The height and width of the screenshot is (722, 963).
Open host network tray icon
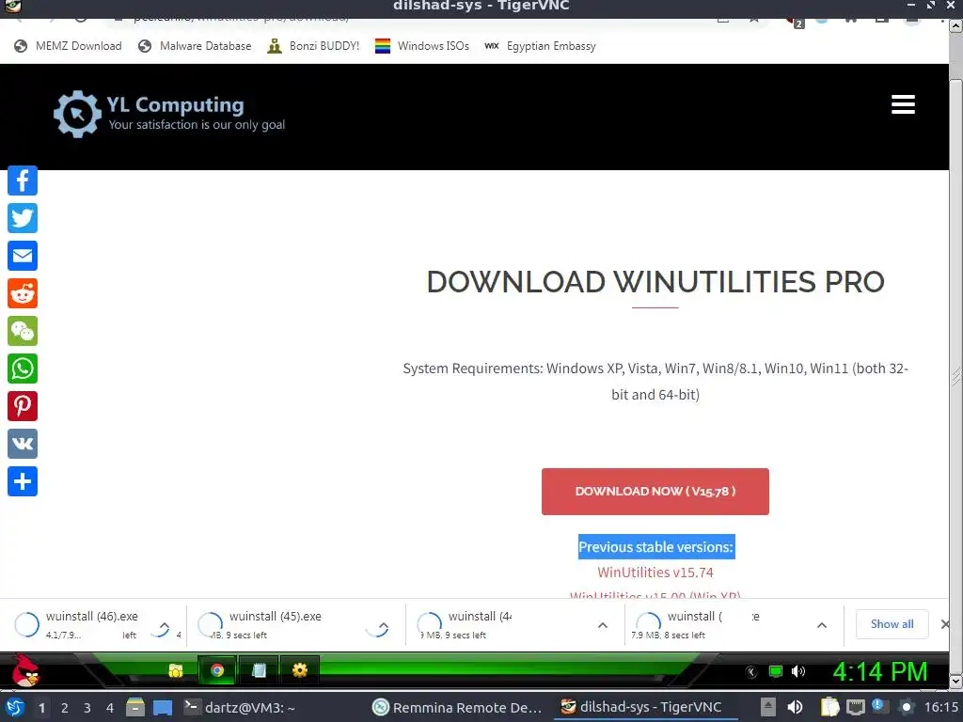855,708
